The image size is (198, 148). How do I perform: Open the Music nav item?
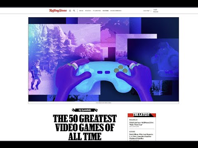pyautogui.click(x=81, y=11)
